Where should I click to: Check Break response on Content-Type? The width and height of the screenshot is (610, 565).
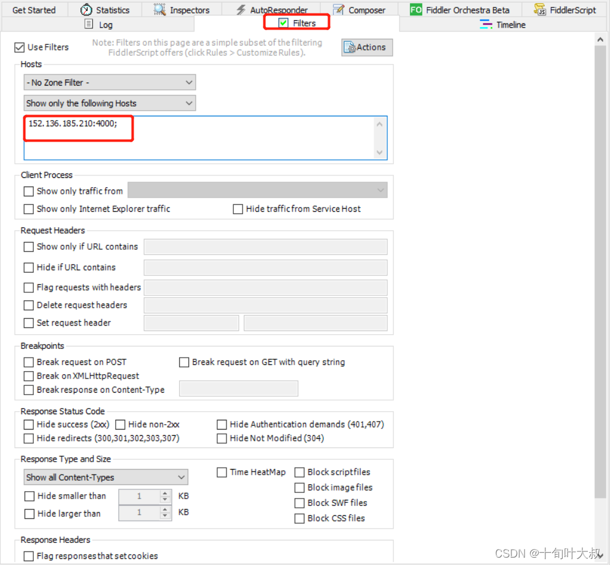click(x=29, y=390)
